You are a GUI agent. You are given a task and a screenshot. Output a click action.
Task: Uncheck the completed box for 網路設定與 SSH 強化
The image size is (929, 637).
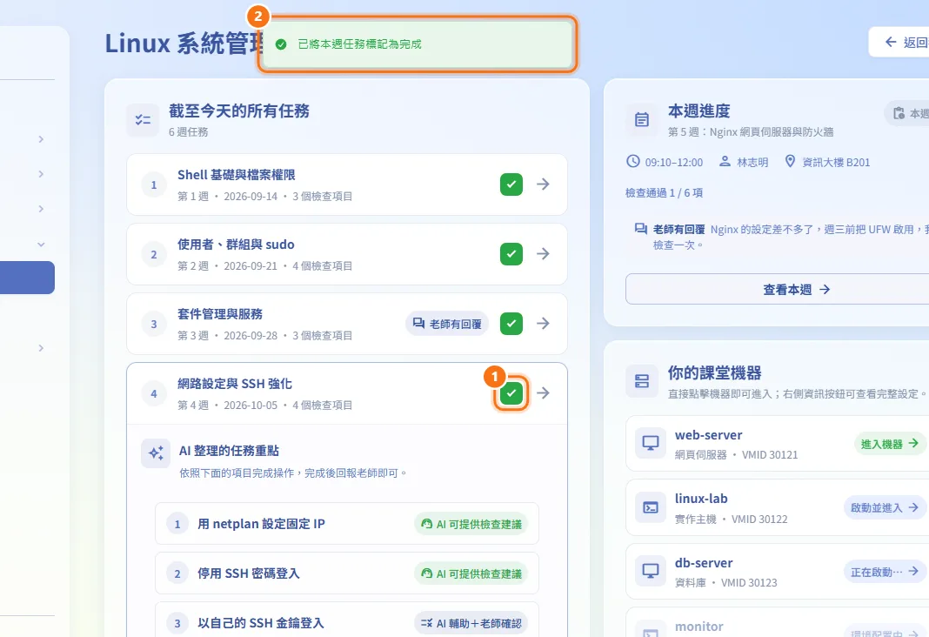(511, 392)
